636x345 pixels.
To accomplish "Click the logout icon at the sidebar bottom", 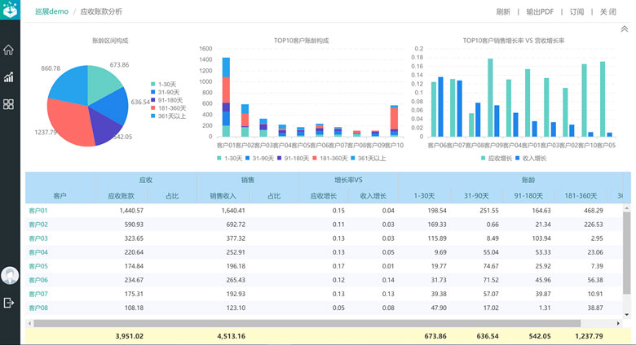I will [9, 303].
